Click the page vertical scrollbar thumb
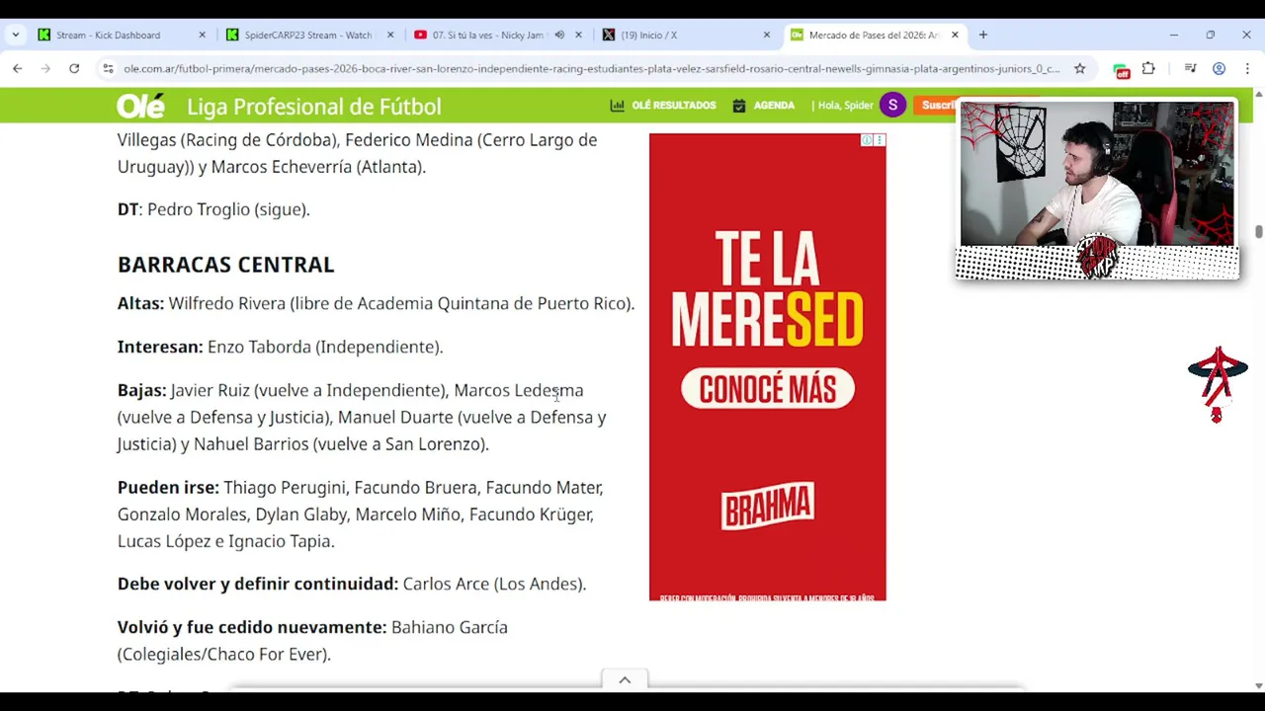 click(1258, 231)
